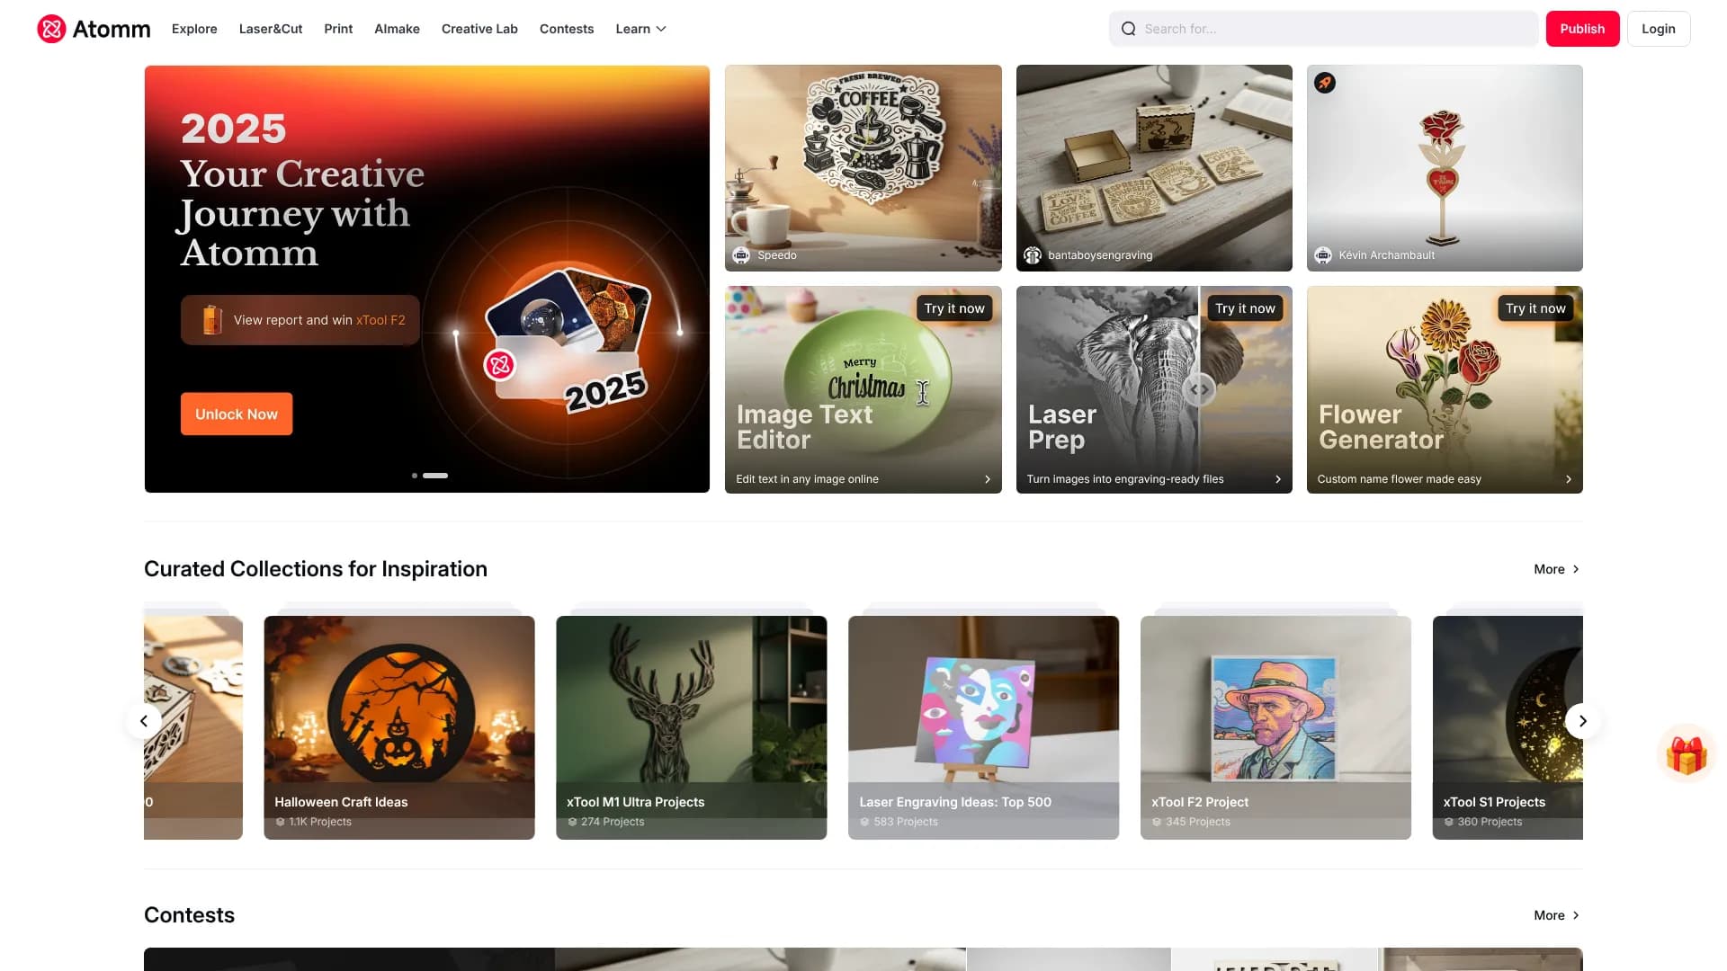
Task: Click Speedo's avatar icon on coffee project
Action: click(741, 255)
